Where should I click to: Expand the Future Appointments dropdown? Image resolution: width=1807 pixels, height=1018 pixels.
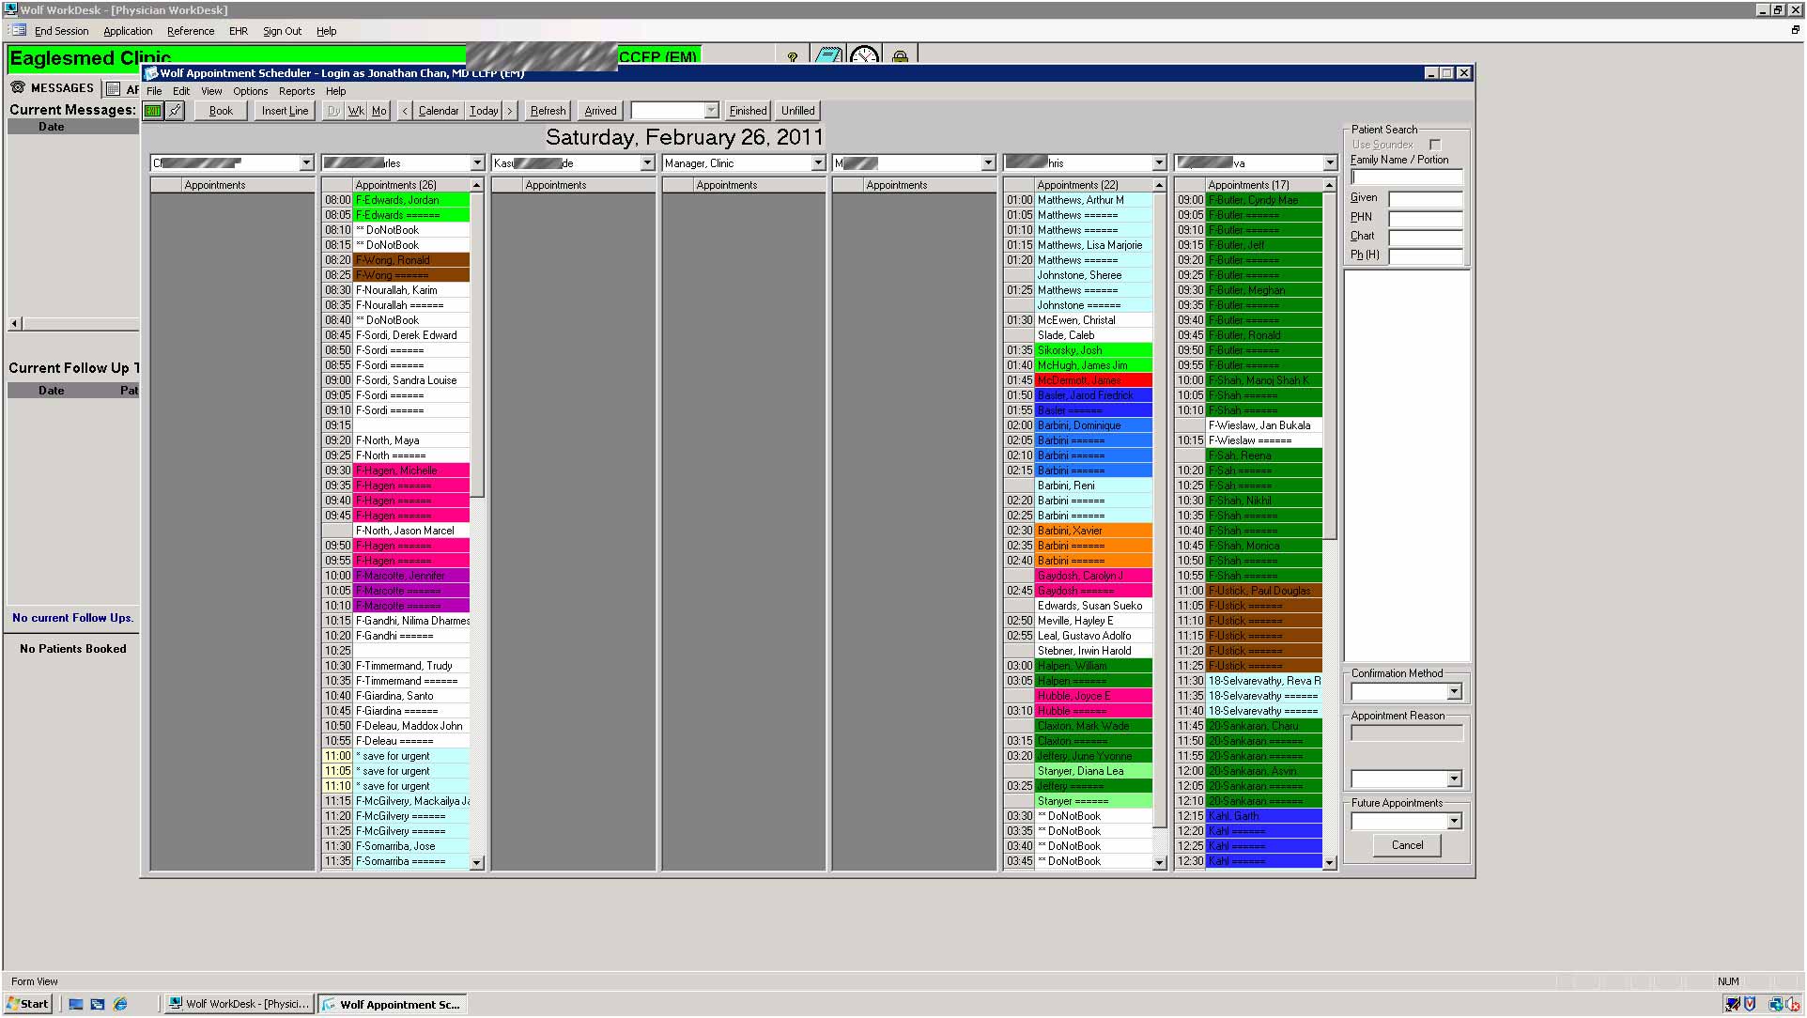1454,822
